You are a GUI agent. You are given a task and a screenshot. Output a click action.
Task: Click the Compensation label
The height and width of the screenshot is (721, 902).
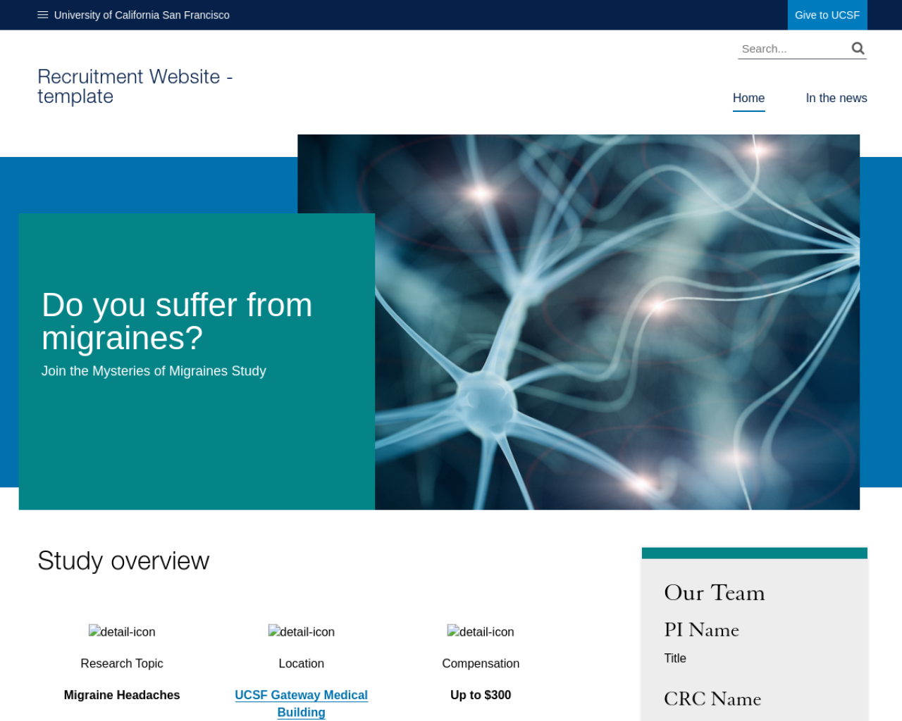pos(481,663)
